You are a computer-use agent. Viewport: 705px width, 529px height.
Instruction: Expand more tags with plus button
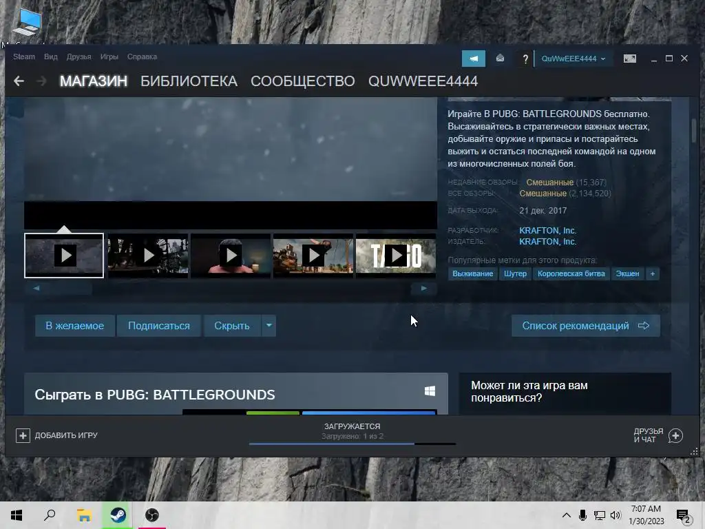[x=653, y=273]
